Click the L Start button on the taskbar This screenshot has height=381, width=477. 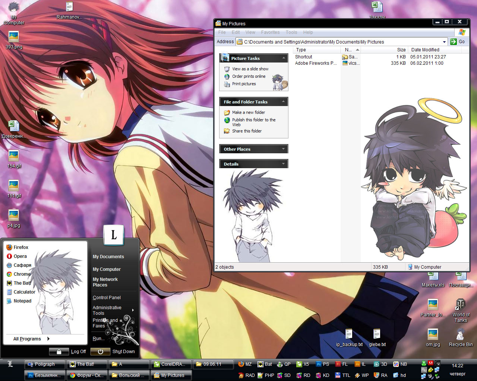point(10,364)
